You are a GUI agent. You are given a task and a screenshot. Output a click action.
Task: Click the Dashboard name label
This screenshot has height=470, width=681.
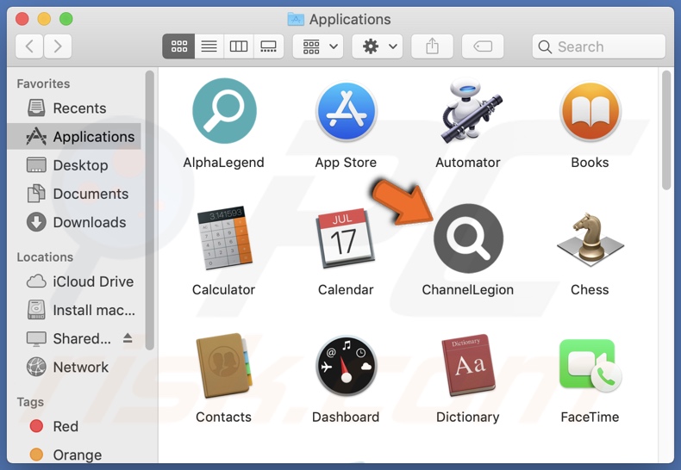click(x=346, y=417)
